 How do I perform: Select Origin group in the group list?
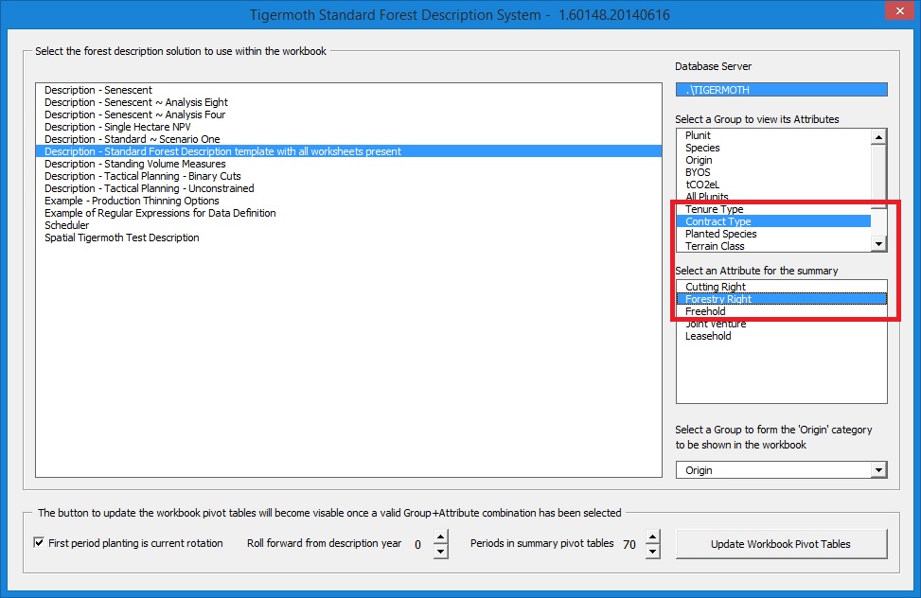[773, 160]
